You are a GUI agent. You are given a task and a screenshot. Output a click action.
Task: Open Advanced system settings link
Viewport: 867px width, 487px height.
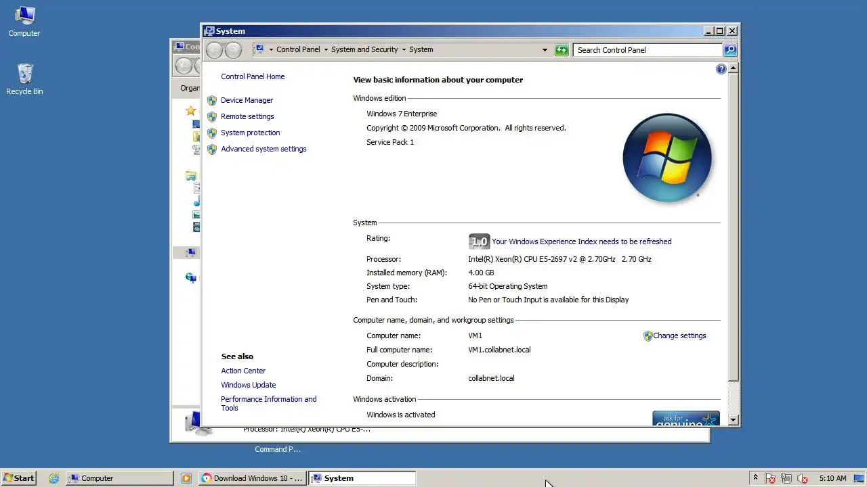pos(263,149)
